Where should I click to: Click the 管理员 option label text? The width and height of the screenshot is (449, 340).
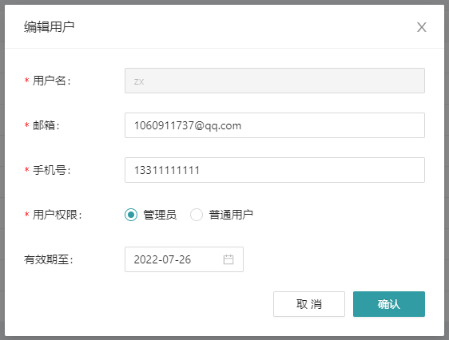160,215
